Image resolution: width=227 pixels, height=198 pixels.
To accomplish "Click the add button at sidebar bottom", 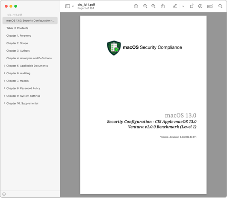I will [4, 194].
